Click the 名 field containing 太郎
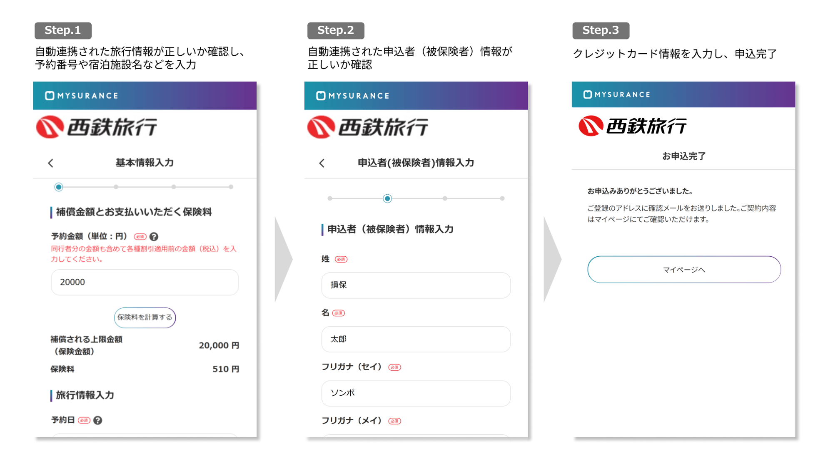The height and width of the screenshot is (461, 833). click(x=416, y=339)
